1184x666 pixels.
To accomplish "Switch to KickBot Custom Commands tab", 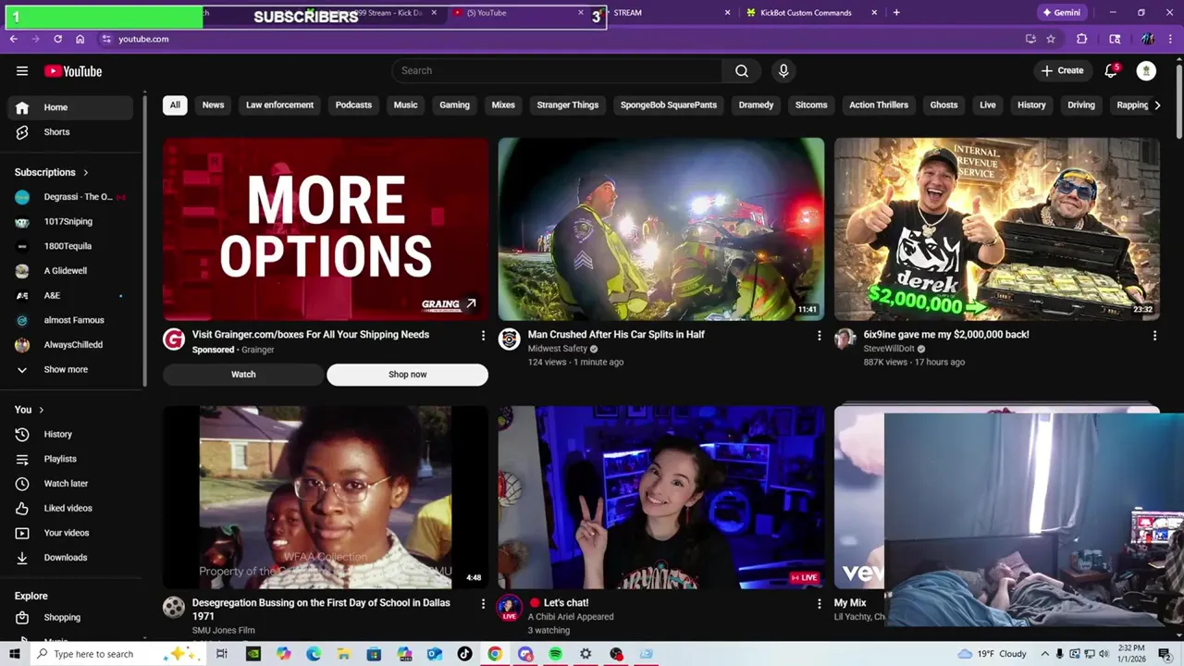I will click(x=809, y=13).
